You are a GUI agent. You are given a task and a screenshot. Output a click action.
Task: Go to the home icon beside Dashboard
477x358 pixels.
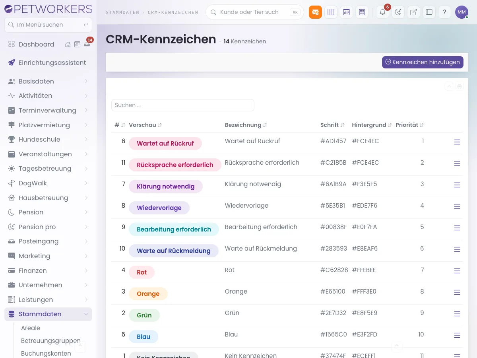[68, 45]
